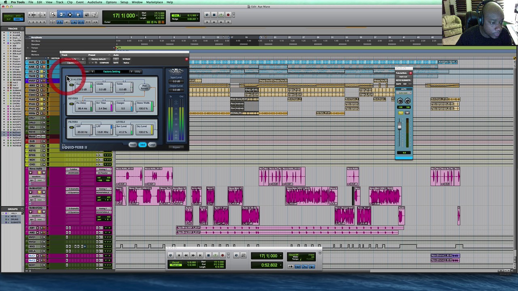The width and height of the screenshot is (518, 291).
Task: Toggle COMPARE in the plug-in header
Action: (x=104, y=63)
